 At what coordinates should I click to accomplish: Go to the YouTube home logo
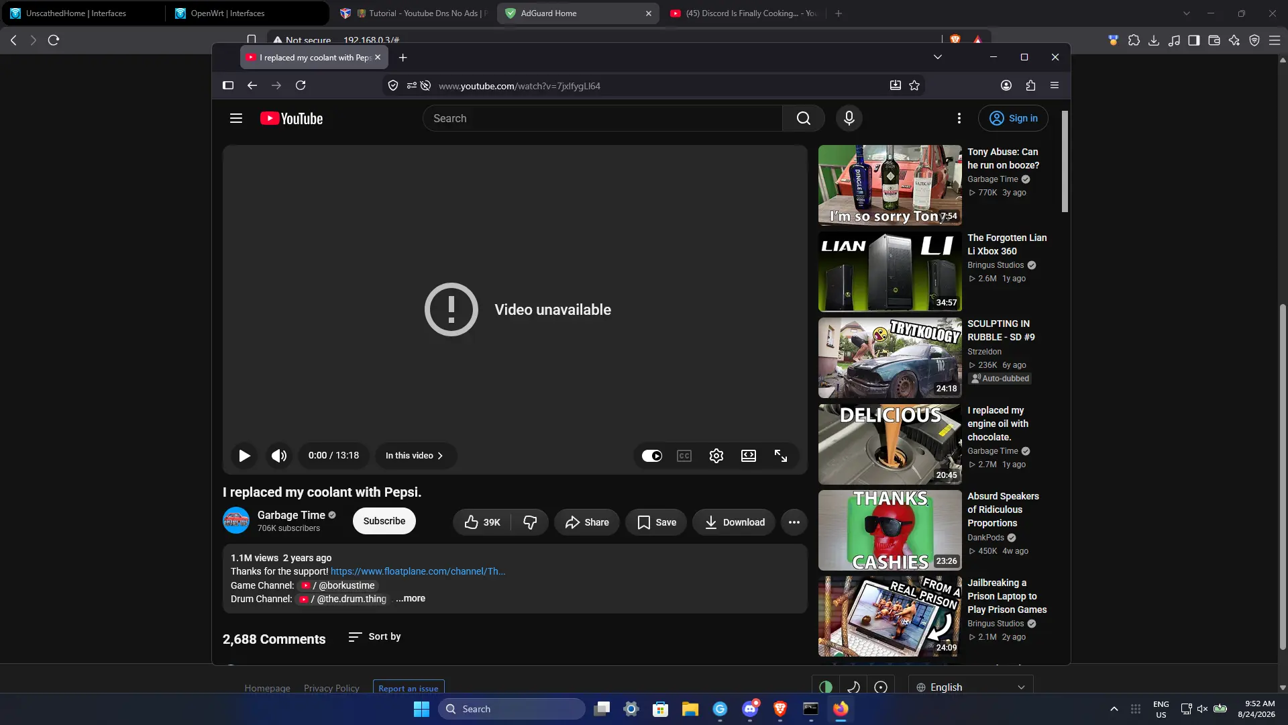click(x=292, y=119)
